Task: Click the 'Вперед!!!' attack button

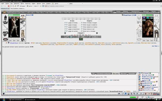Action: pyautogui.click(x=81, y=33)
